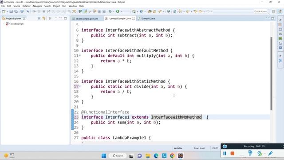Screen dimensions: 284x160
Task: Maximize the editor area
Action: point(272,18)
